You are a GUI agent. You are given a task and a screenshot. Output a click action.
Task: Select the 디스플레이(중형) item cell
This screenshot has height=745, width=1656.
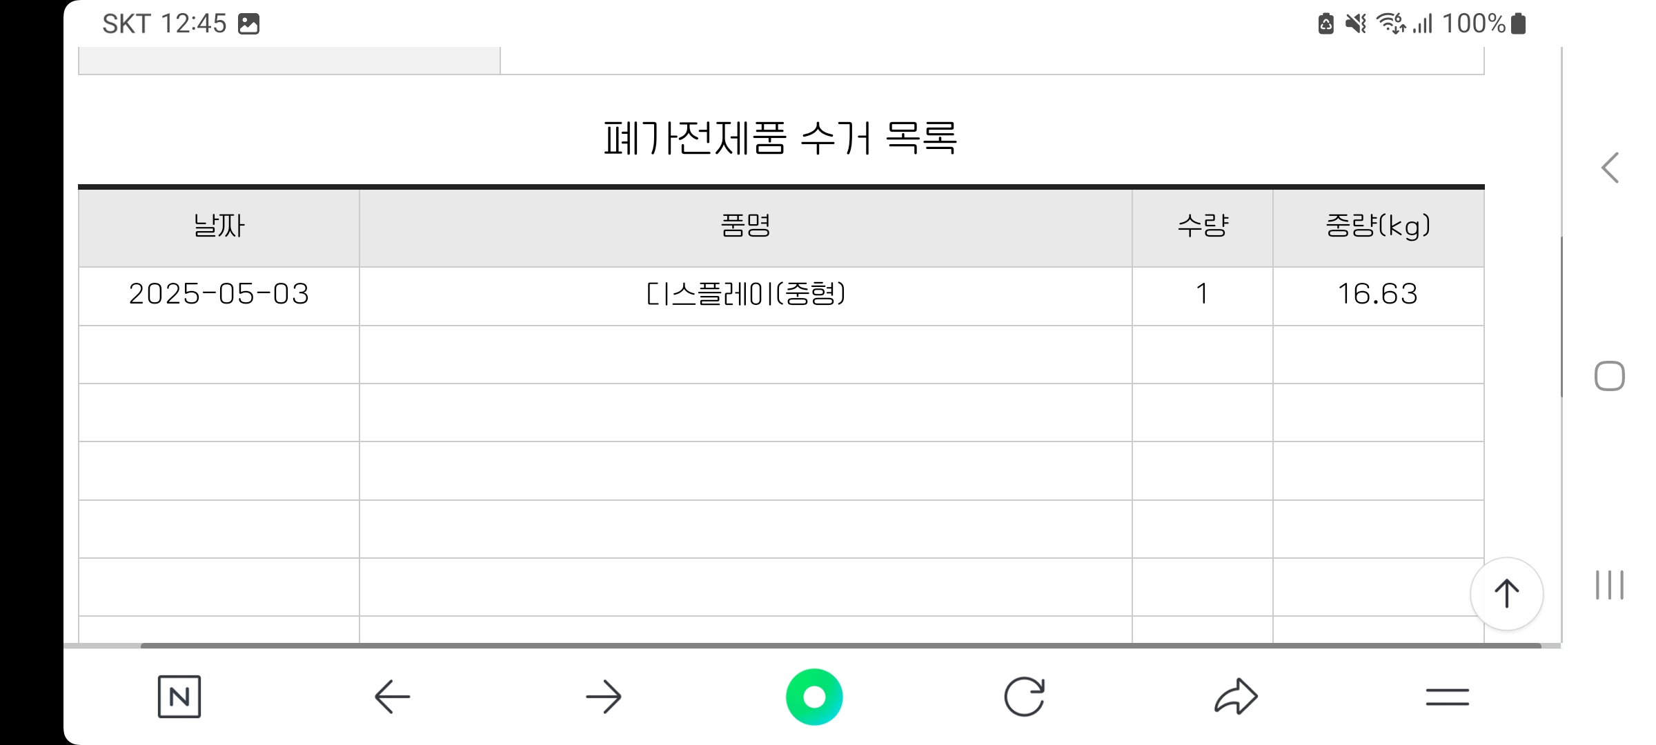pyautogui.click(x=745, y=295)
